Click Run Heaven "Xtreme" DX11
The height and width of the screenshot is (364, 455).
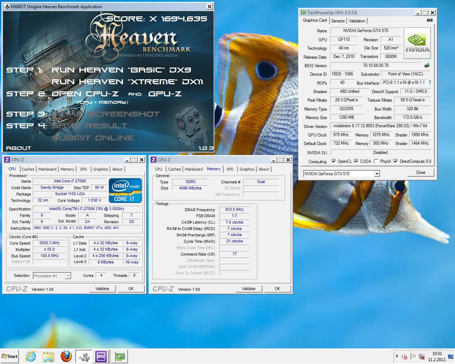(x=127, y=81)
